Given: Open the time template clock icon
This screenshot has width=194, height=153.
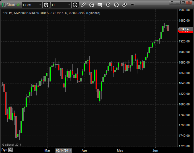Looking at the screenshot, I should pyautogui.click(x=75, y=5).
